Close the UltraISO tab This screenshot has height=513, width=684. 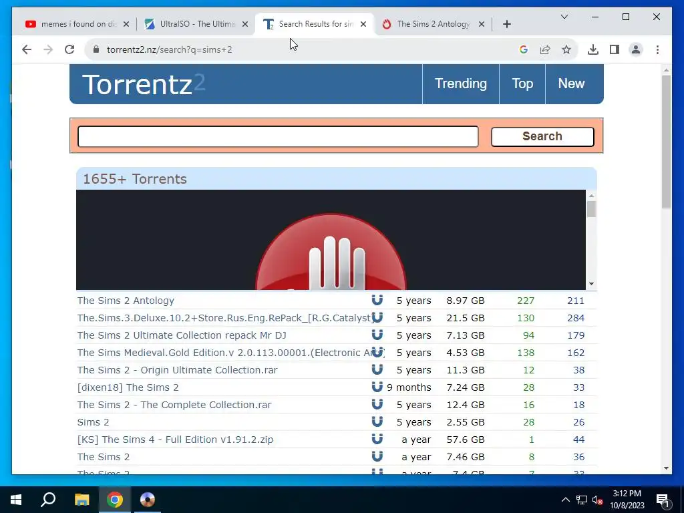click(x=245, y=24)
